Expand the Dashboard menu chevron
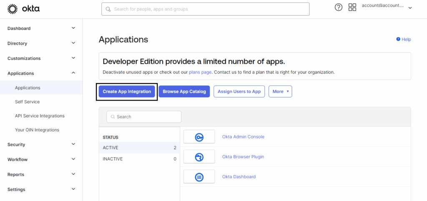 (x=73, y=28)
